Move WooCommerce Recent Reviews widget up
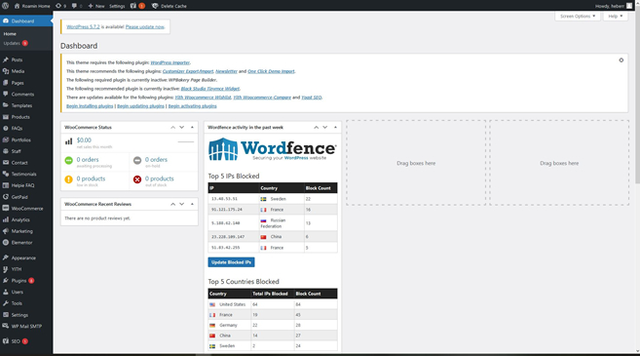Screen dimensions: 640x356 pos(173,204)
